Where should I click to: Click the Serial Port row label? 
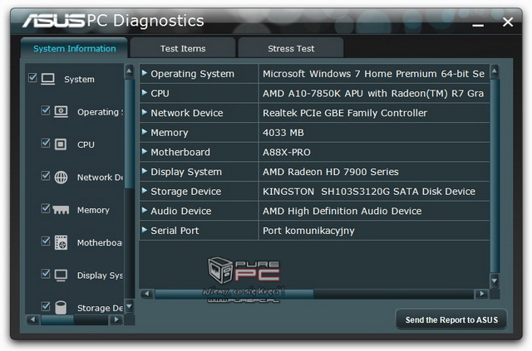tap(175, 231)
